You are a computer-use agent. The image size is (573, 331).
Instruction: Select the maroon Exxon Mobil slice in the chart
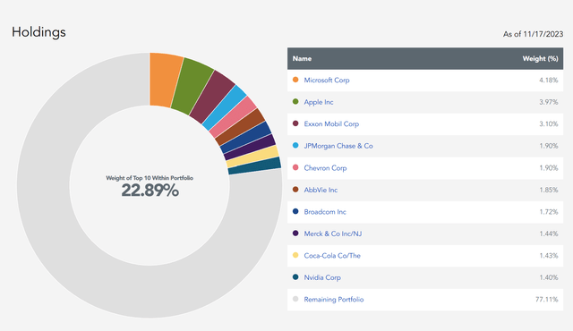[213, 99]
